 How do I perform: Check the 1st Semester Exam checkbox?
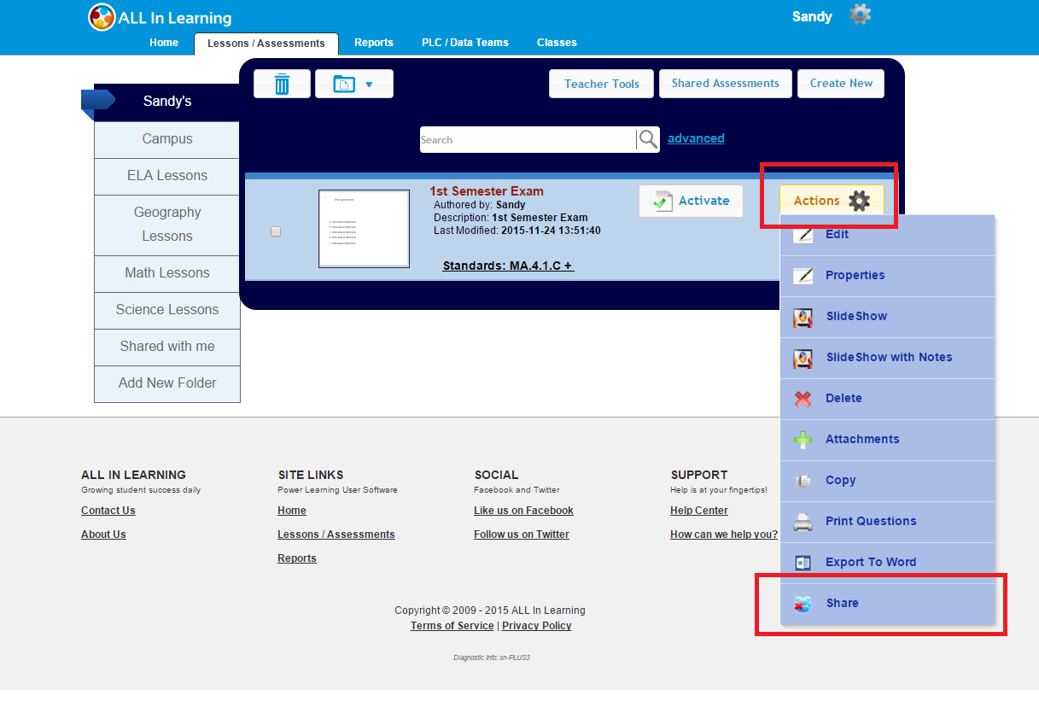point(276,231)
